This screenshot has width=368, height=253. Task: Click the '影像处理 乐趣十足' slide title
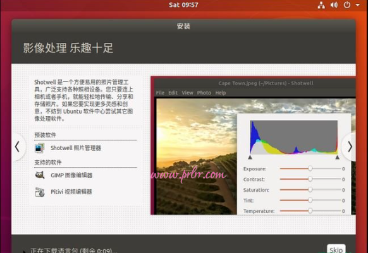tap(68, 48)
